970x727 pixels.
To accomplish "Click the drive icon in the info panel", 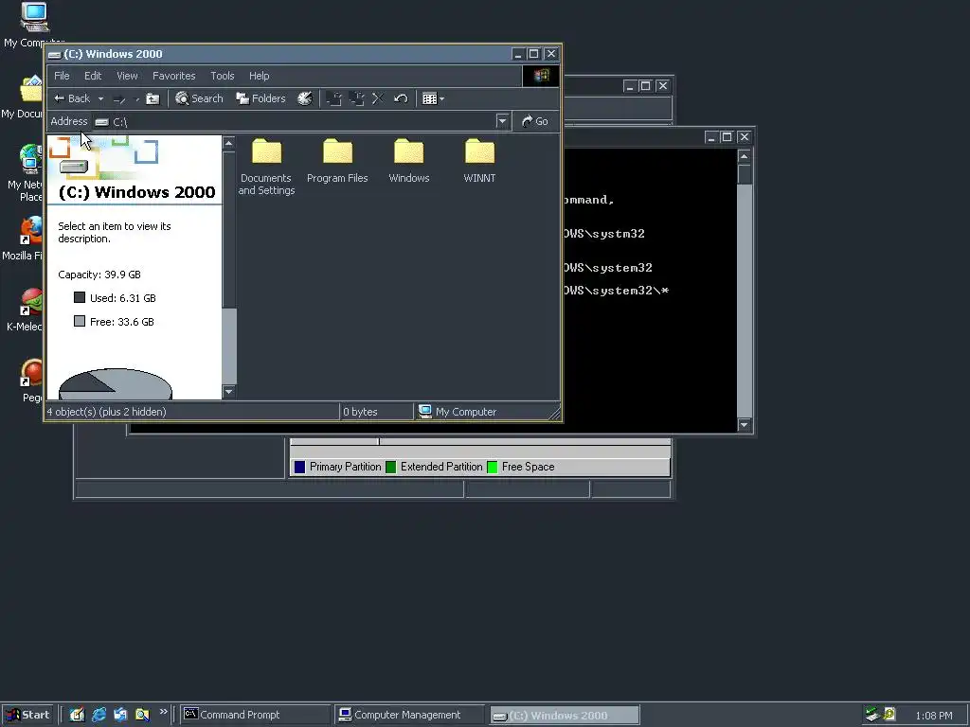I will coord(74,166).
